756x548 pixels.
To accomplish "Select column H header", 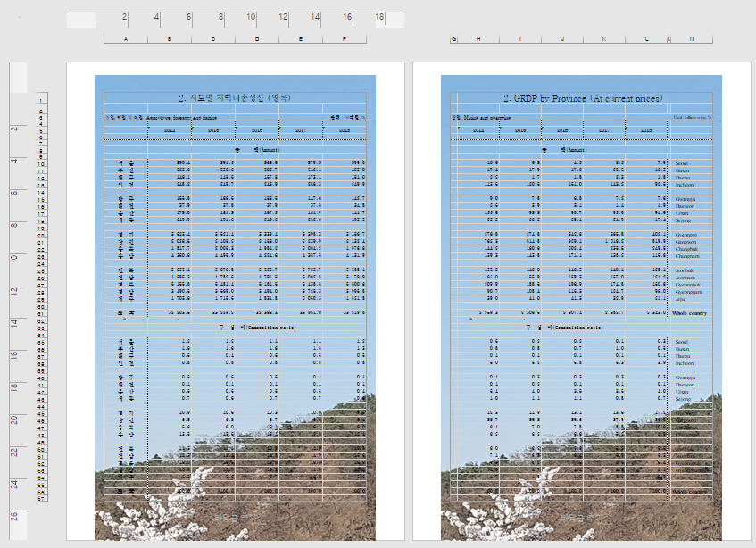I will coord(478,39).
